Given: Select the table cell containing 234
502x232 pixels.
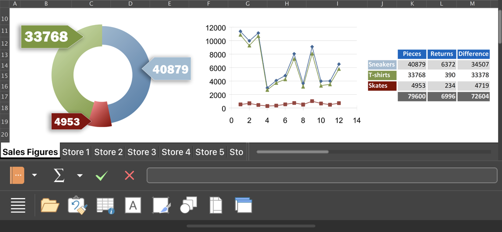Looking at the screenshot, I should point(442,86).
